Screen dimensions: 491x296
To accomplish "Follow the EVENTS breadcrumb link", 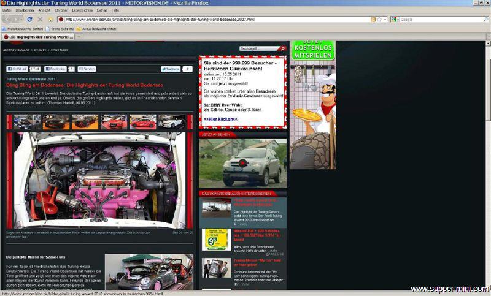I will [40, 50].
